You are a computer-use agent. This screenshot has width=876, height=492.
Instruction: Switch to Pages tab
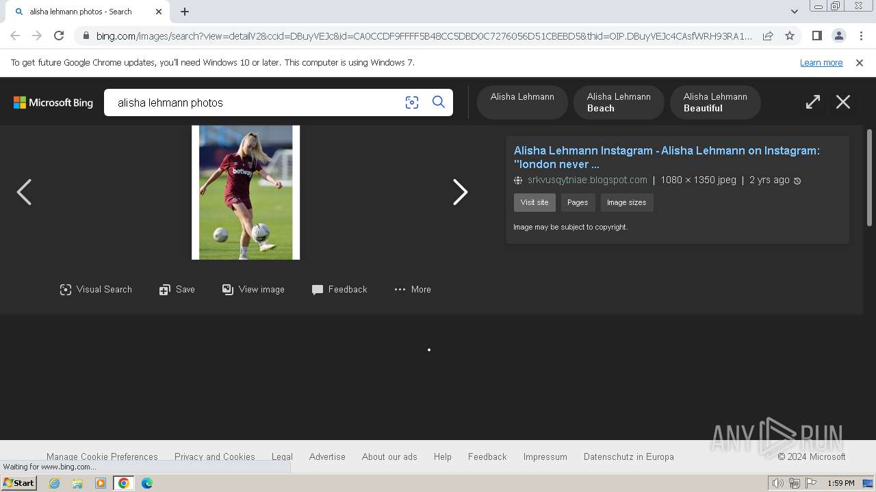[x=578, y=203]
